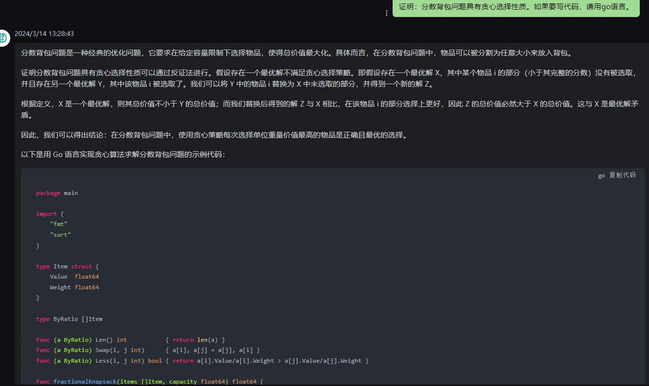Viewport: 649px width, 386px height.
Task: Click the "fmt" import string
Action: point(58,224)
